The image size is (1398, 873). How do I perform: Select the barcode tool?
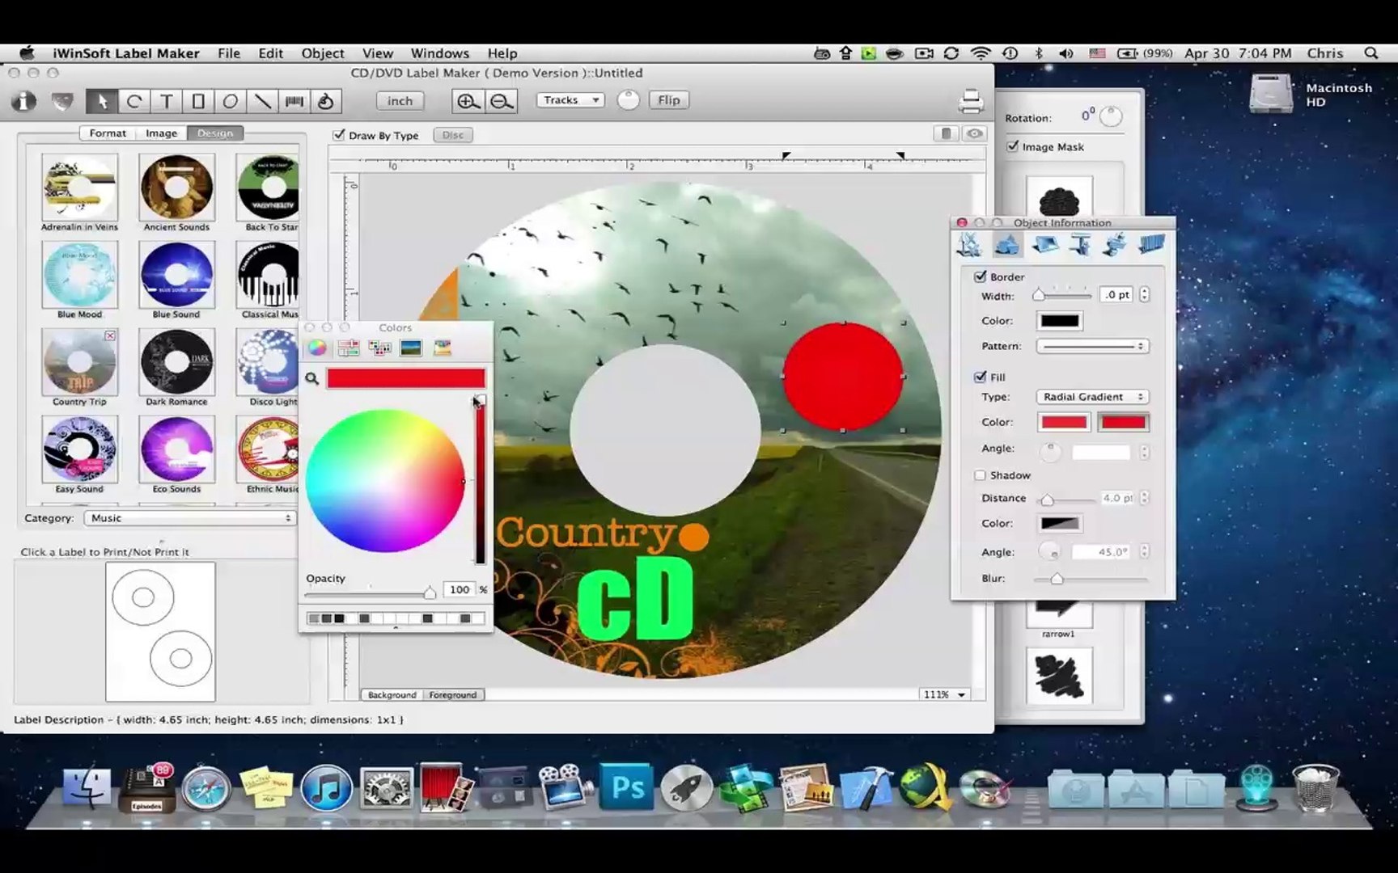pyautogui.click(x=294, y=101)
